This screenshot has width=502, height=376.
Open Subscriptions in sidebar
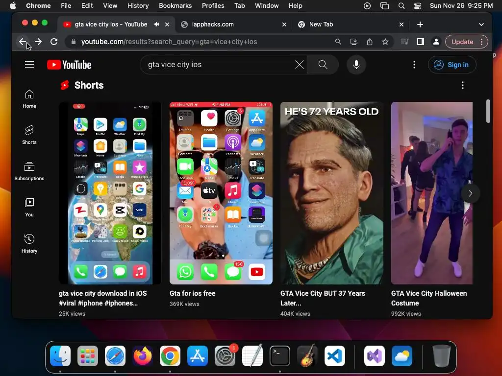tap(29, 171)
